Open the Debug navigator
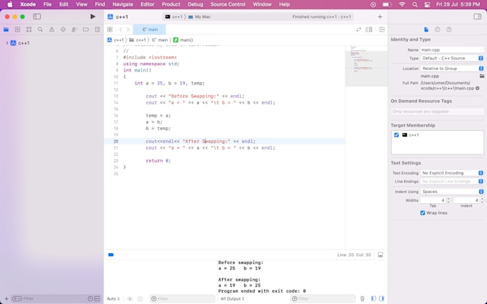487x304 pixels. [74, 30]
